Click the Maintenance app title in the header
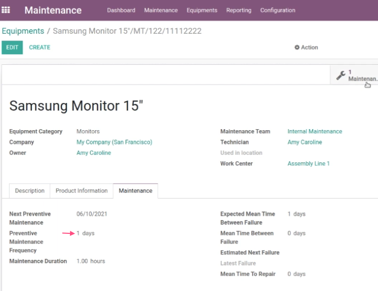 53,10
